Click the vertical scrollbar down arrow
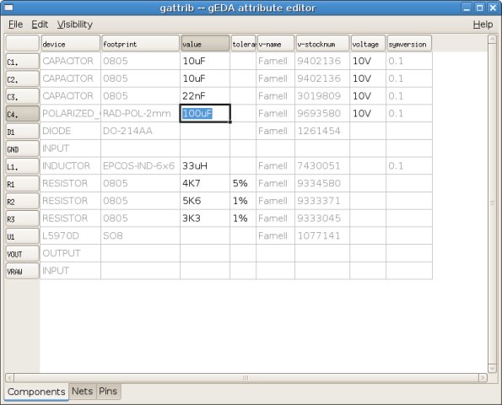Viewport: 502px width, 405px height. click(492, 368)
